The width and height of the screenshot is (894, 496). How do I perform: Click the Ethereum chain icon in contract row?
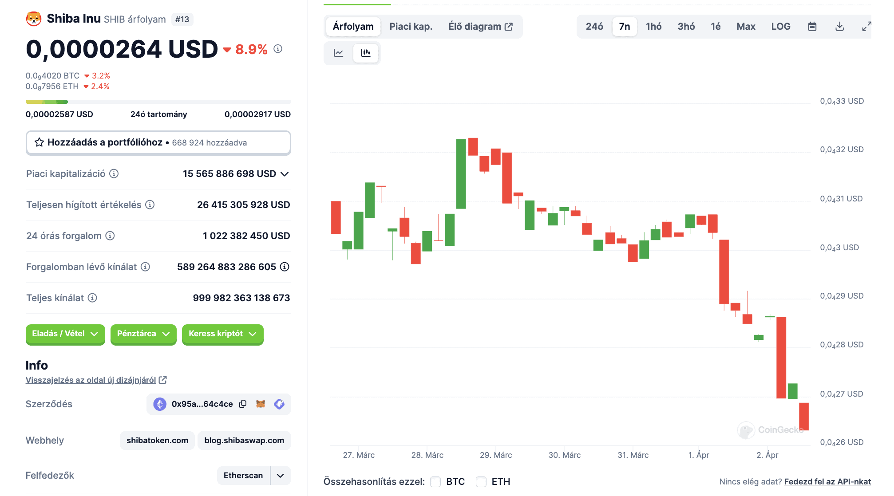click(x=160, y=404)
